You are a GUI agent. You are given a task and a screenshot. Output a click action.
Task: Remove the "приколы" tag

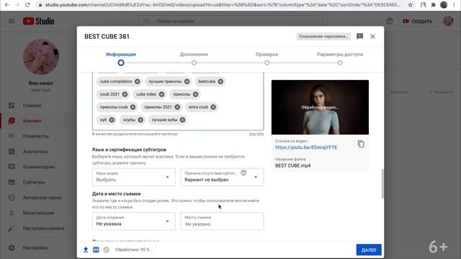pyautogui.click(x=195, y=94)
